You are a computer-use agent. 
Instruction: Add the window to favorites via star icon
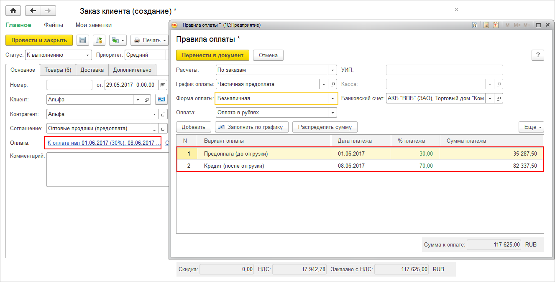click(x=475, y=25)
